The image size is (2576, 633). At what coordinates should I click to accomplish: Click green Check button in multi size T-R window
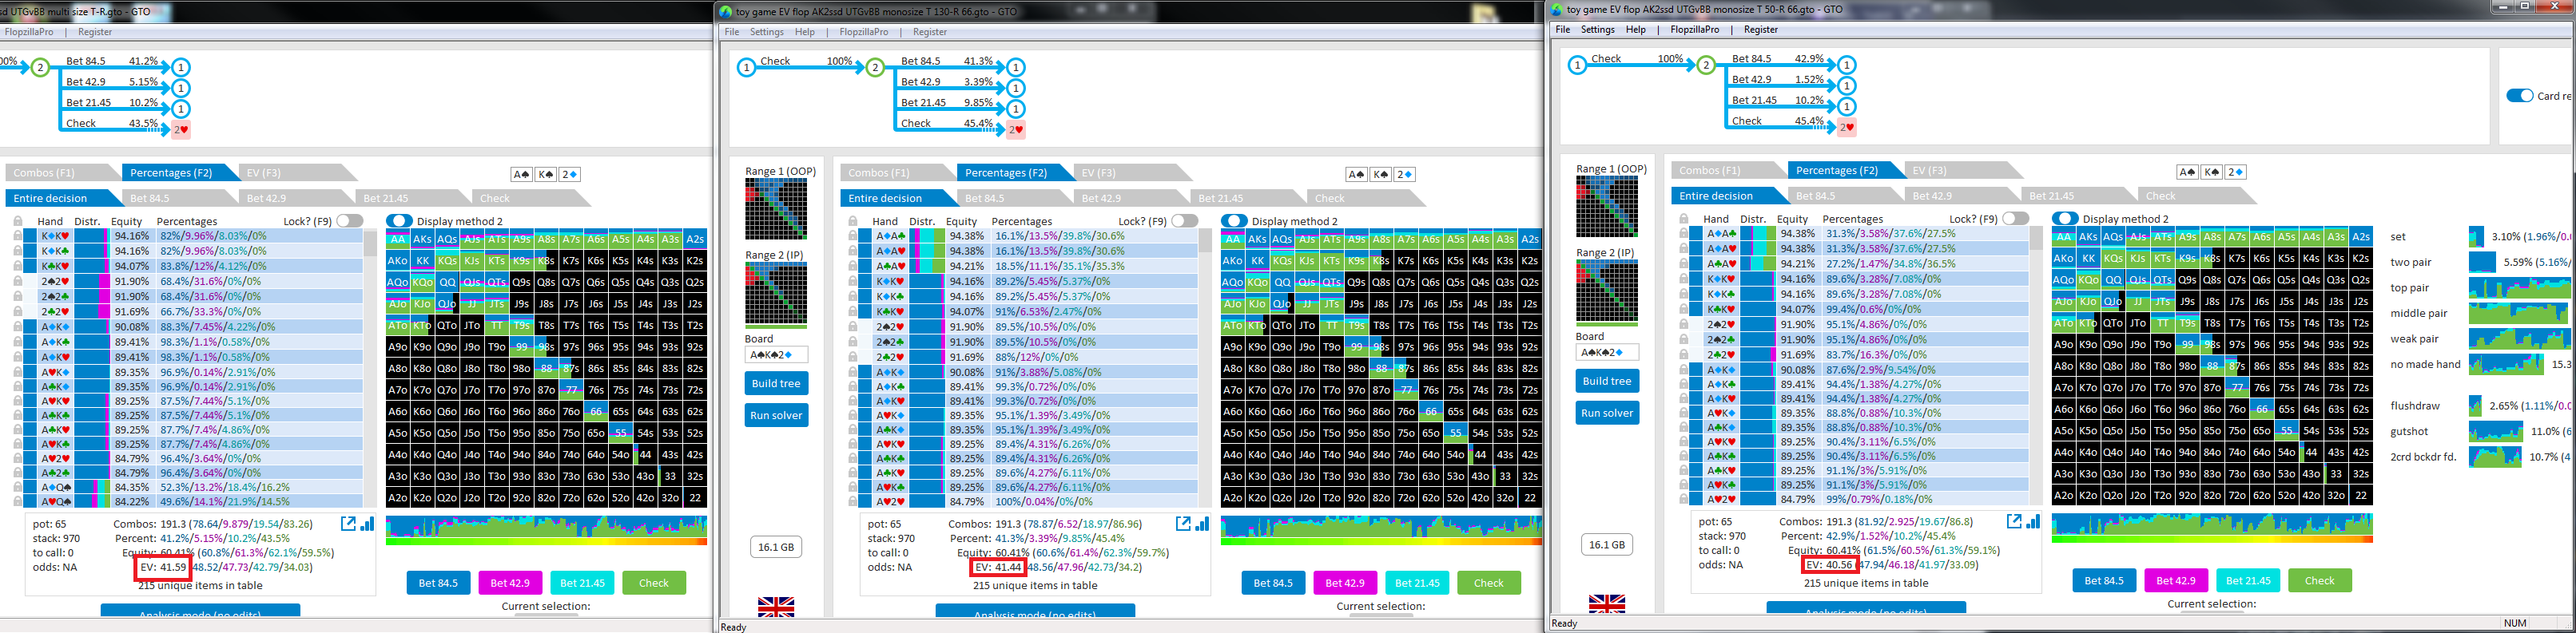(x=654, y=583)
